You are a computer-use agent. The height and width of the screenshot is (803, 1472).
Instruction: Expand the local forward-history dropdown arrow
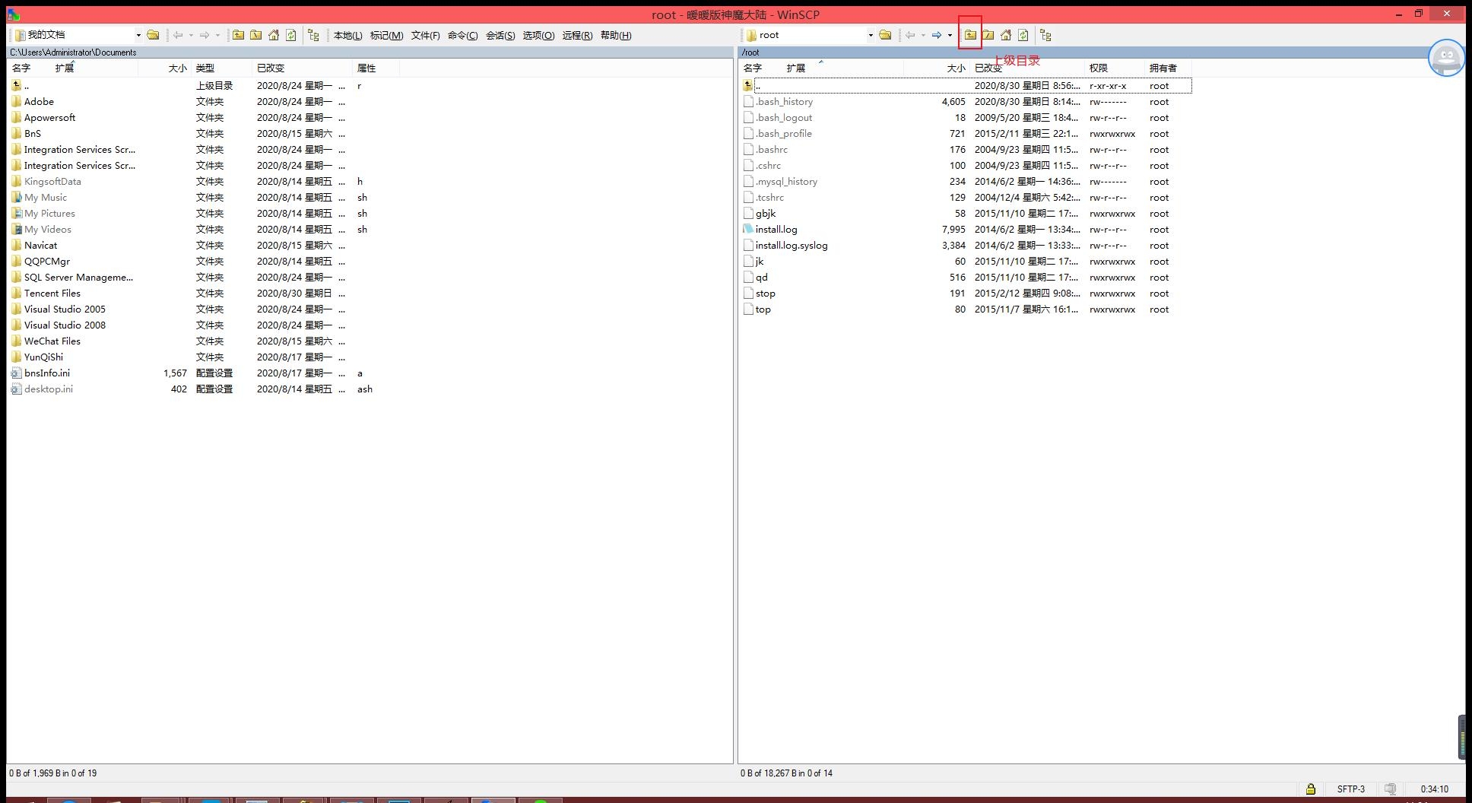tap(217, 35)
